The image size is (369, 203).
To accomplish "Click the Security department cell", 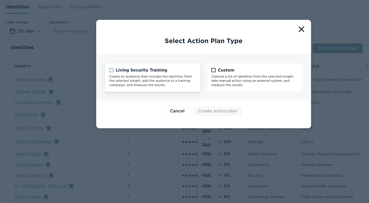I will (255, 175).
